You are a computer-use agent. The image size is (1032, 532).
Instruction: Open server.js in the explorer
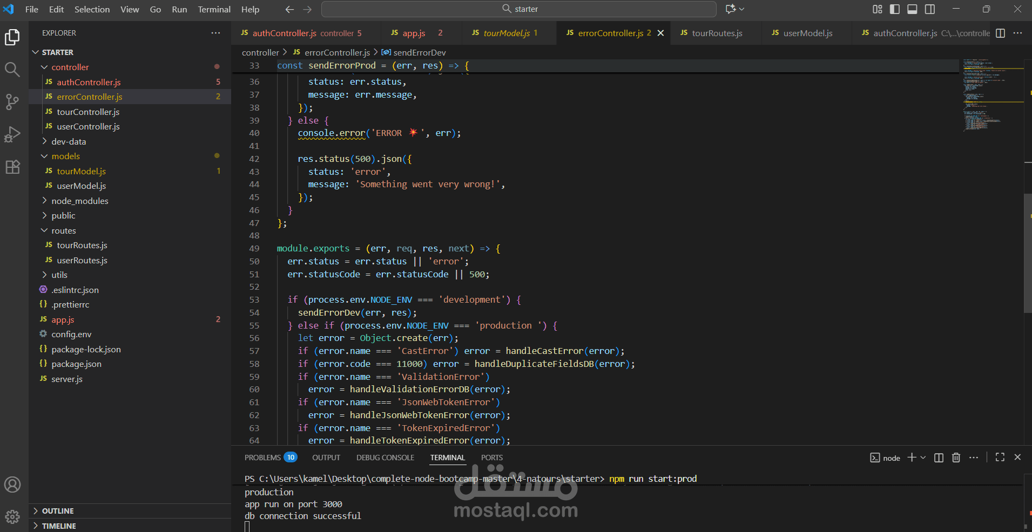tap(130, 379)
